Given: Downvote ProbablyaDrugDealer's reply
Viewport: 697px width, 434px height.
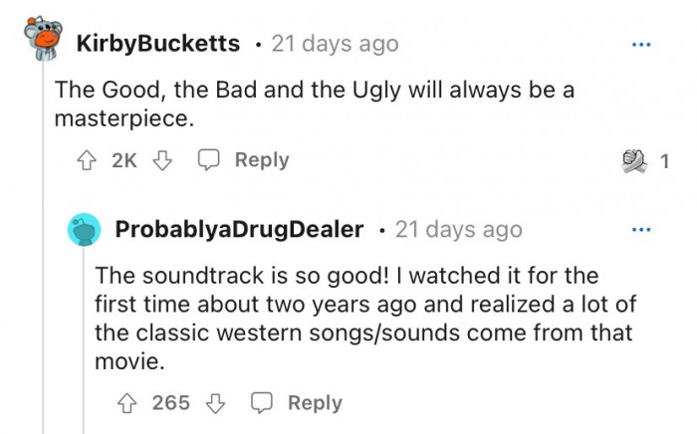Looking at the screenshot, I should click(216, 403).
